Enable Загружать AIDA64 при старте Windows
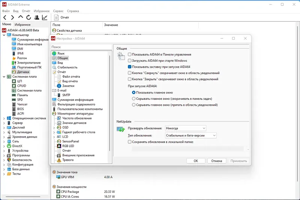This screenshot has width=300, height=200. pos(129,61)
